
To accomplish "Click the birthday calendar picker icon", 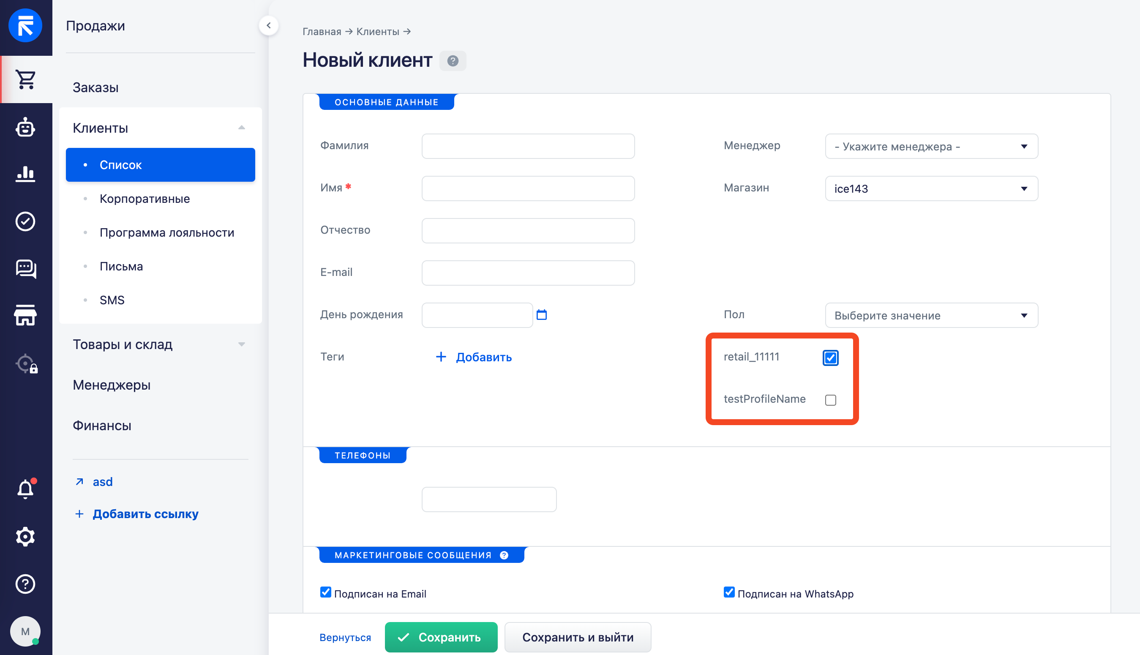I will 541,314.
